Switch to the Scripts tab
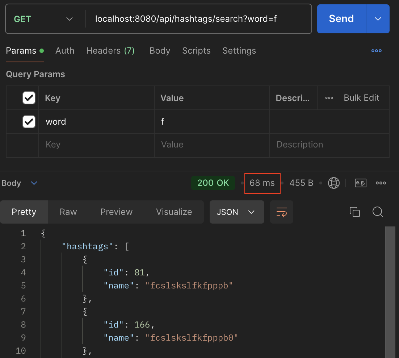The width and height of the screenshot is (399, 358). 196,51
